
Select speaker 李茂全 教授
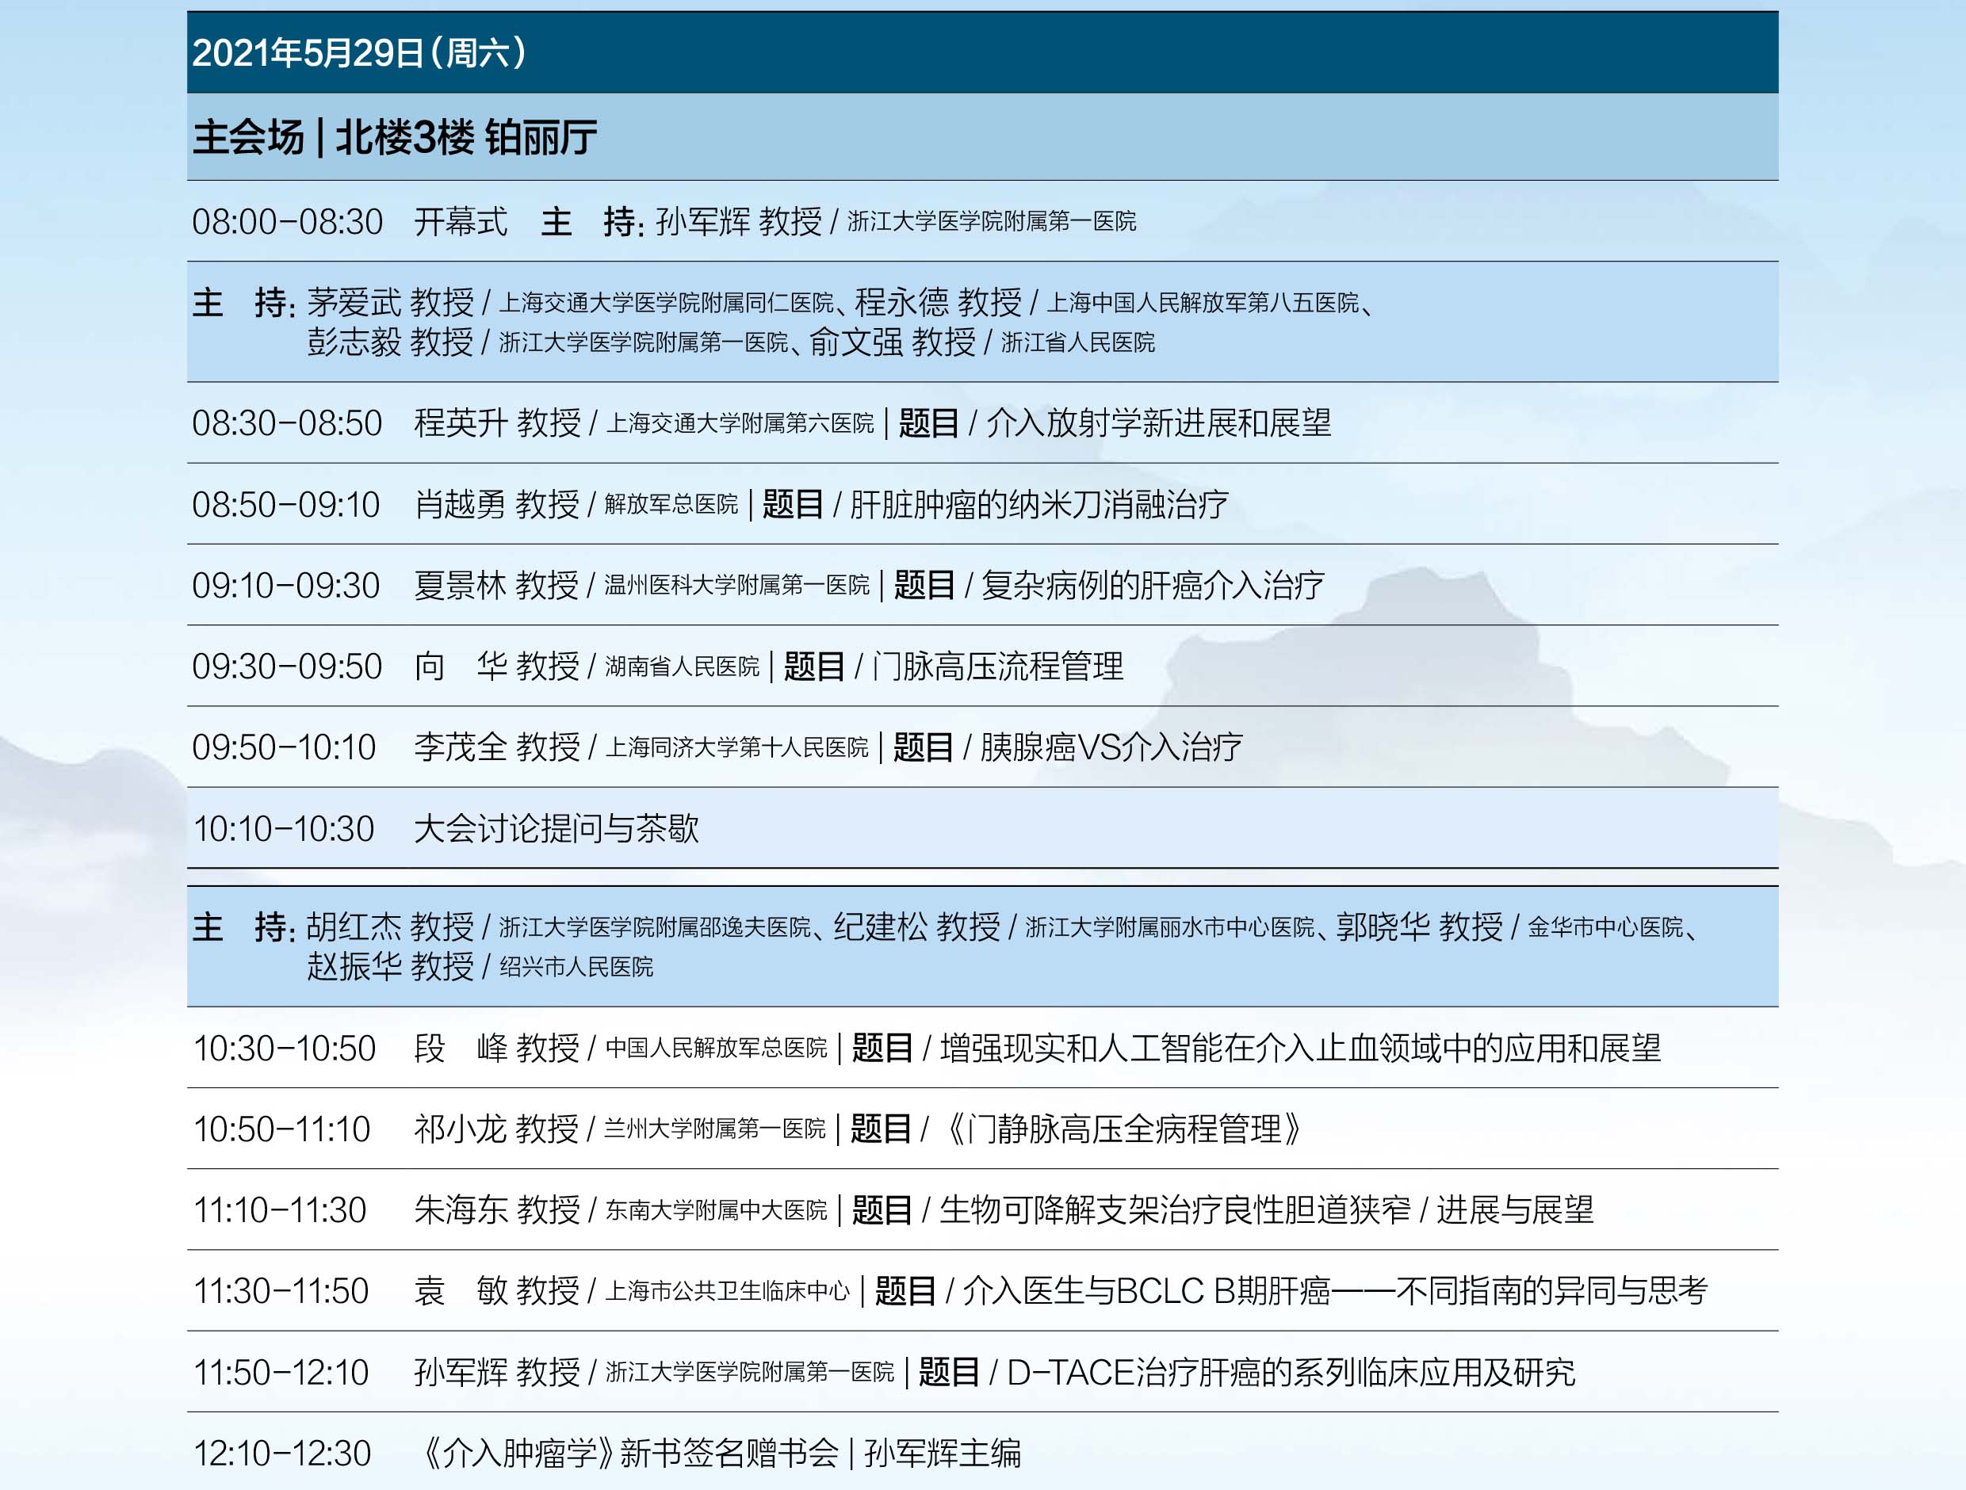tap(497, 747)
